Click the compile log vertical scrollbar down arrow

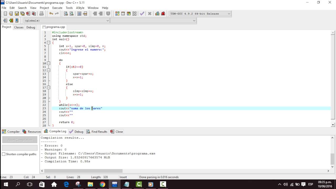pyautogui.click(x=333, y=167)
